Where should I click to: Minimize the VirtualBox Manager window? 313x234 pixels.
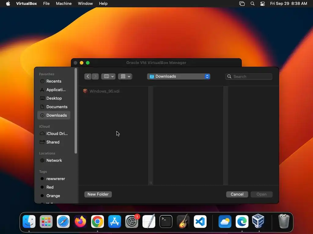point(81,63)
